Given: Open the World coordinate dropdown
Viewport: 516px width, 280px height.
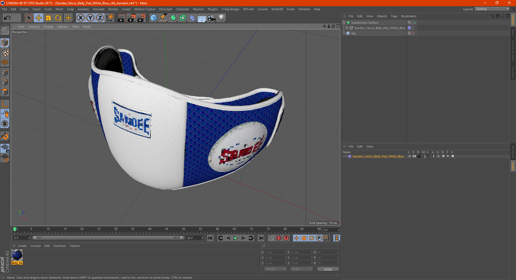Looking at the screenshot, I should 275,269.
